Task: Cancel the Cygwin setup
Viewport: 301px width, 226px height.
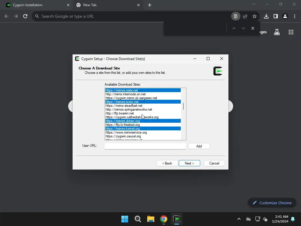Action: [x=214, y=163]
